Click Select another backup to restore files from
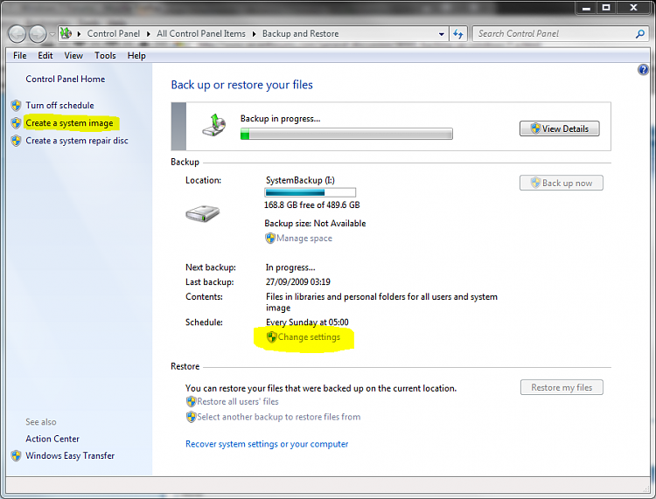The height and width of the screenshot is (499, 656). pyautogui.click(x=279, y=417)
